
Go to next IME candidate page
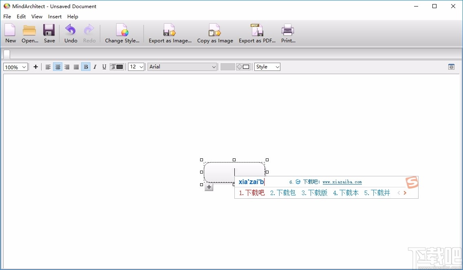(x=405, y=193)
